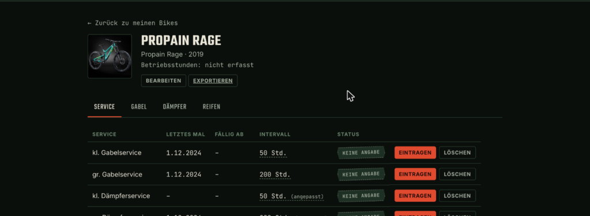This screenshot has height=216, width=590.
Task: Click the SERVICE column header in table
Action: pos(104,134)
